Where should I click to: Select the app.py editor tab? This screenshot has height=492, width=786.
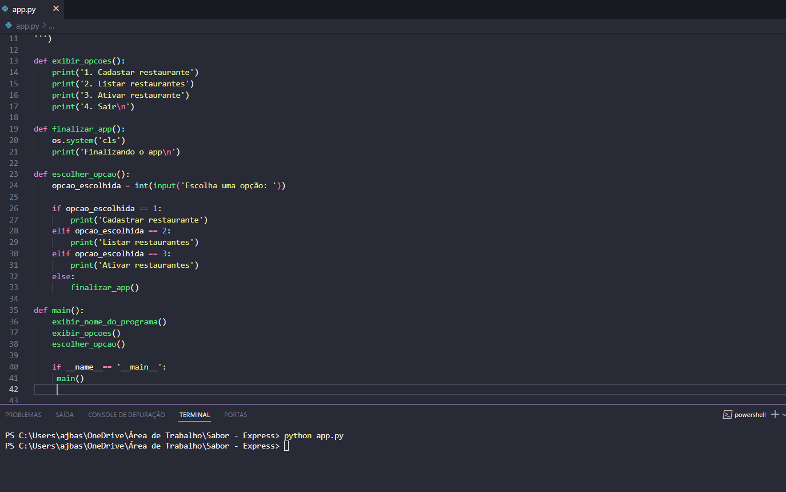pyautogui.click(x=32, y=9)
